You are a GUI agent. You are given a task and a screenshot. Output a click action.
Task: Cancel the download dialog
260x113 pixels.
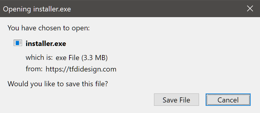tap(228, 100)
